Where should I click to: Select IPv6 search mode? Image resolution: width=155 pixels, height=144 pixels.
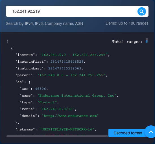tap(39, 24)
